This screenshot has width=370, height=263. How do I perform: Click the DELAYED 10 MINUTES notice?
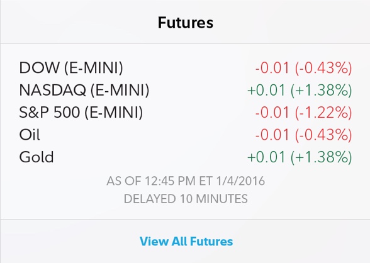[x=186, y=199]
